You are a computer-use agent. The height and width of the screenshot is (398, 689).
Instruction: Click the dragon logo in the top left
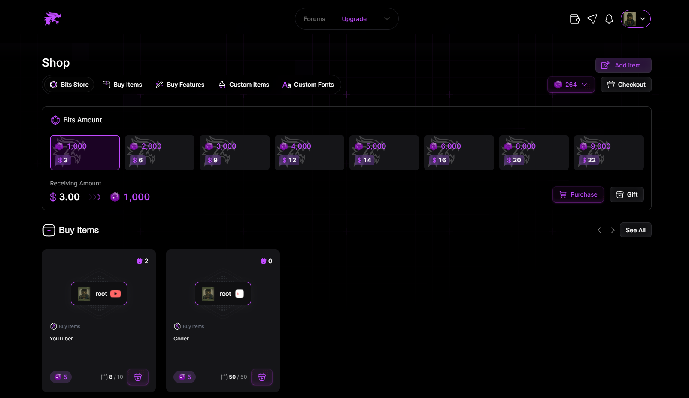pos(52,18)
